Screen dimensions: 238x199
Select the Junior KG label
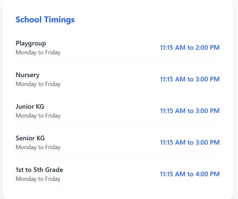pyautogui.click(x=30, y=106)
